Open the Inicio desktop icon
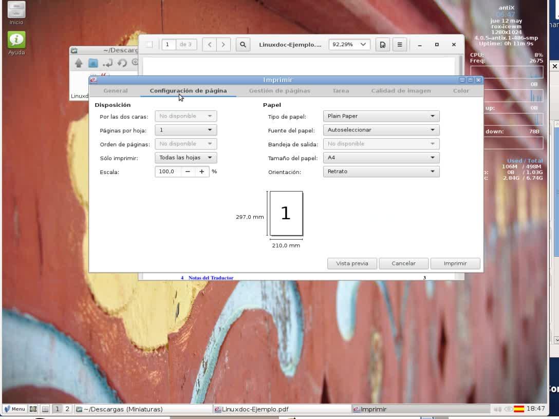Image resolution: width=559 pixels, height=419 pixels. pyautogui.click(x=16, y=10)
